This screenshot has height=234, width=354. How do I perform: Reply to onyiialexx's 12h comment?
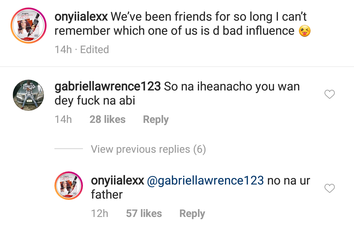(192, 214)
